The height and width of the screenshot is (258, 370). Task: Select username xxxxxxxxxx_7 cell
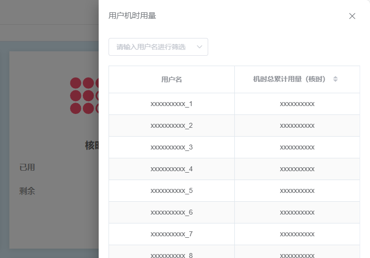pyautogui.click(x=172, y=234)
